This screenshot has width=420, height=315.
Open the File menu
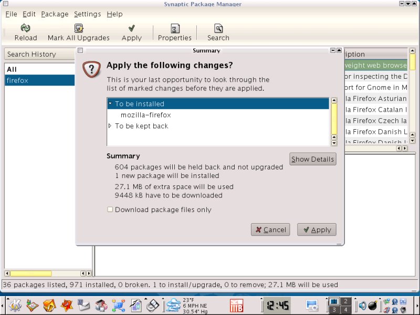[x=11, y=14]
